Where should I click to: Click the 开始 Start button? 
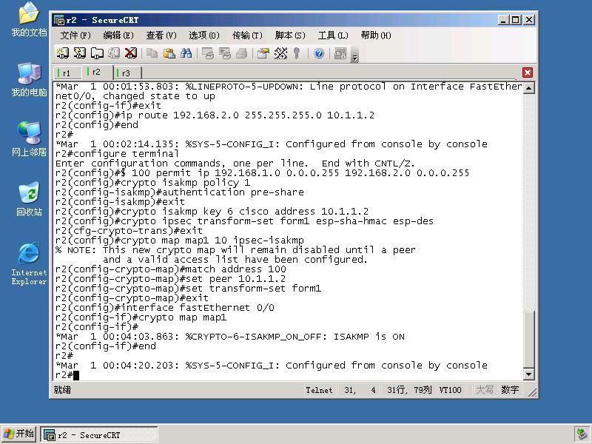[x=19, y=434]
